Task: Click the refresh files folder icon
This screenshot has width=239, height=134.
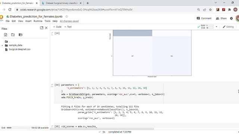Action: tap(13, 35)
